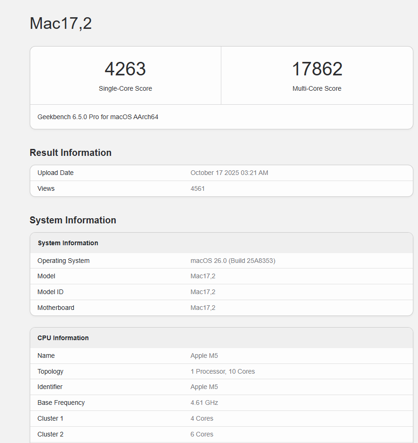The width and height of the screenshot is (418, 443).
Task: Click the Views count 4561
Action: tap(198, 188)
